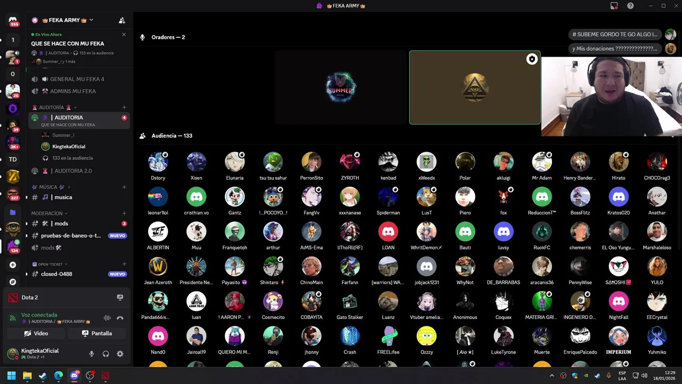Join the ADMINS MU FEKA voice channel
Screen dimensions: 682x384
coord(80,91)
